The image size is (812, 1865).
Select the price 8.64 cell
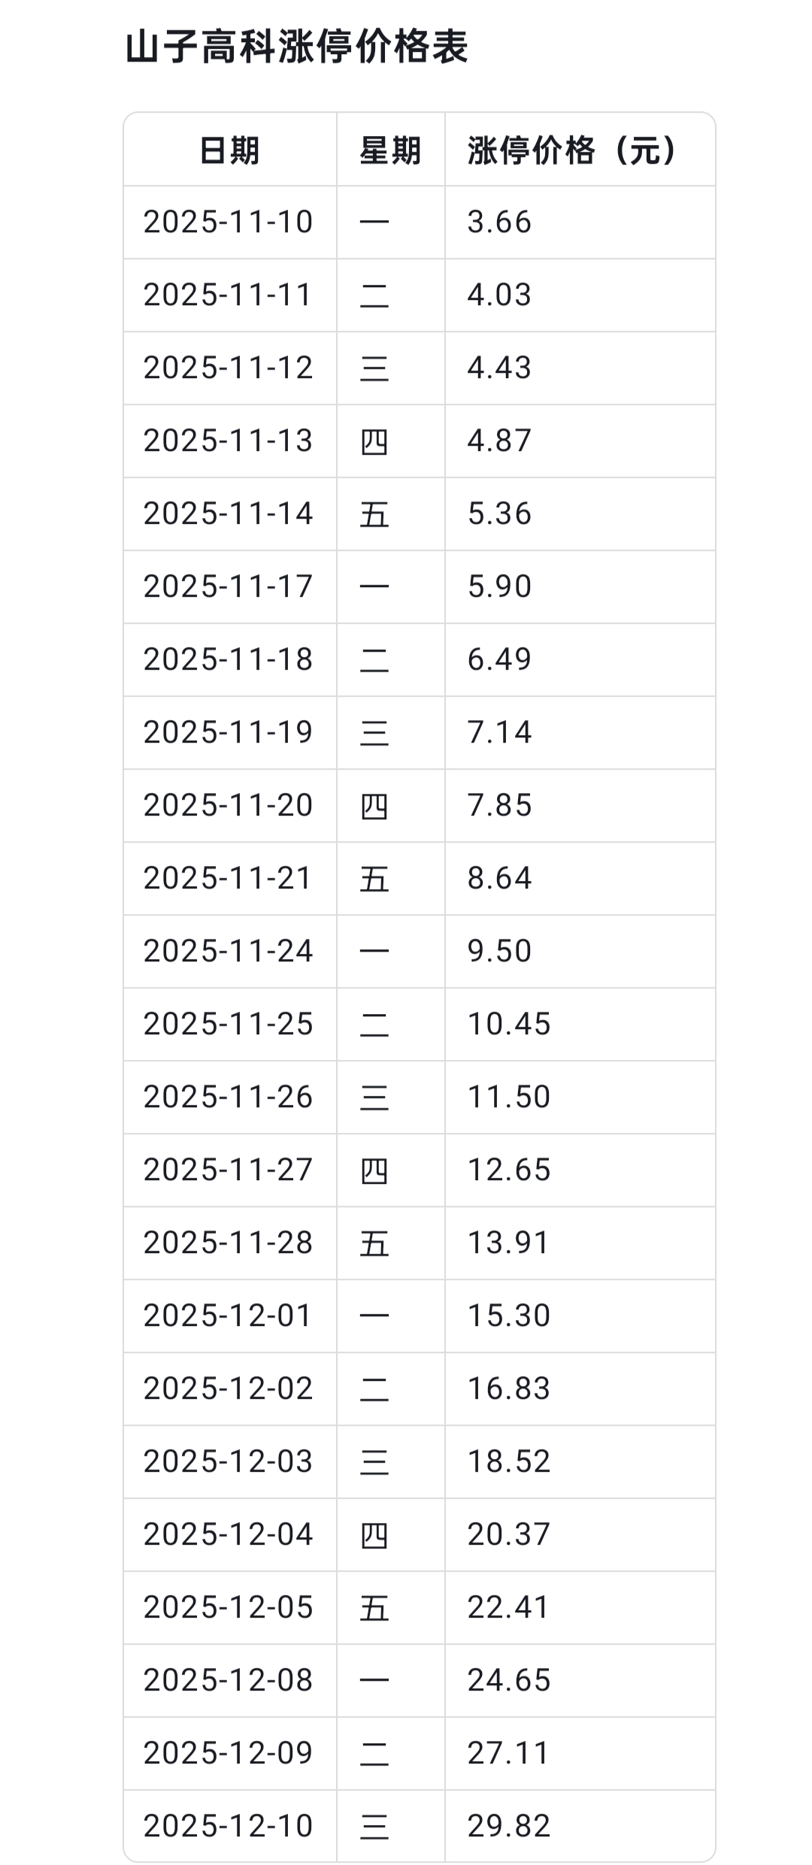(x=499, y=878)
